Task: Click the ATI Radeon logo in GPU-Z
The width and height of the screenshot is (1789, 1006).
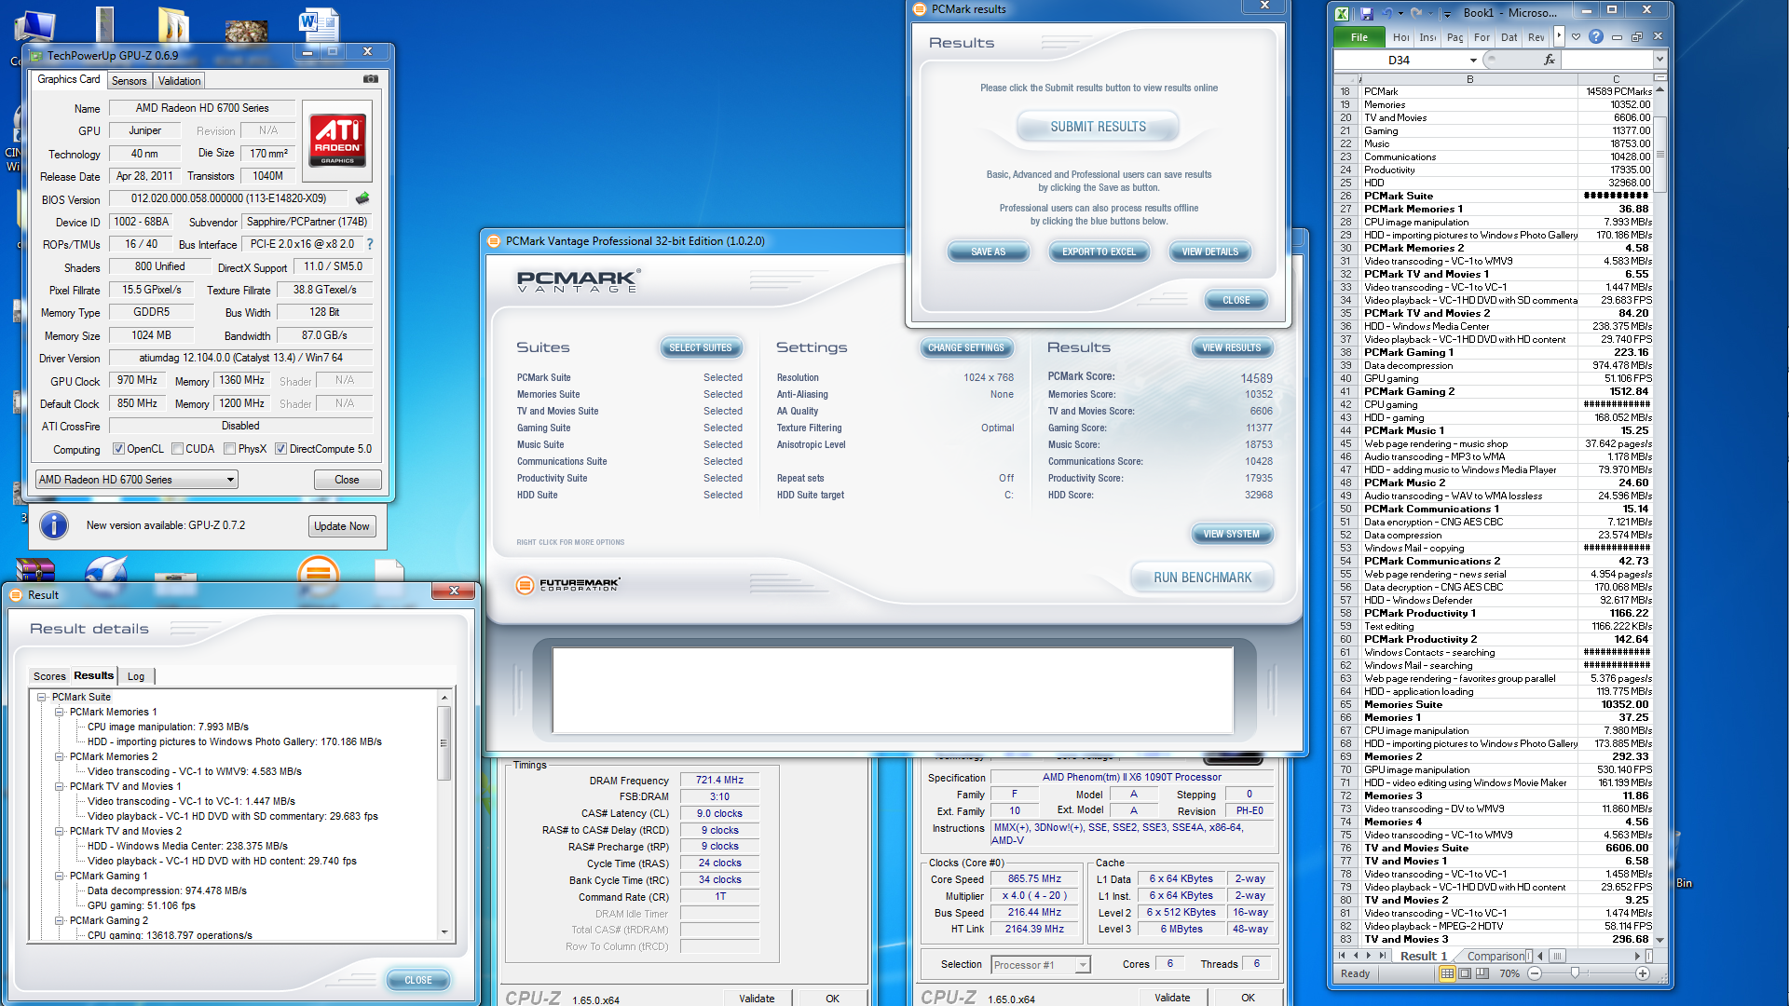Action: pyautogui.click(x=337, y=140)
